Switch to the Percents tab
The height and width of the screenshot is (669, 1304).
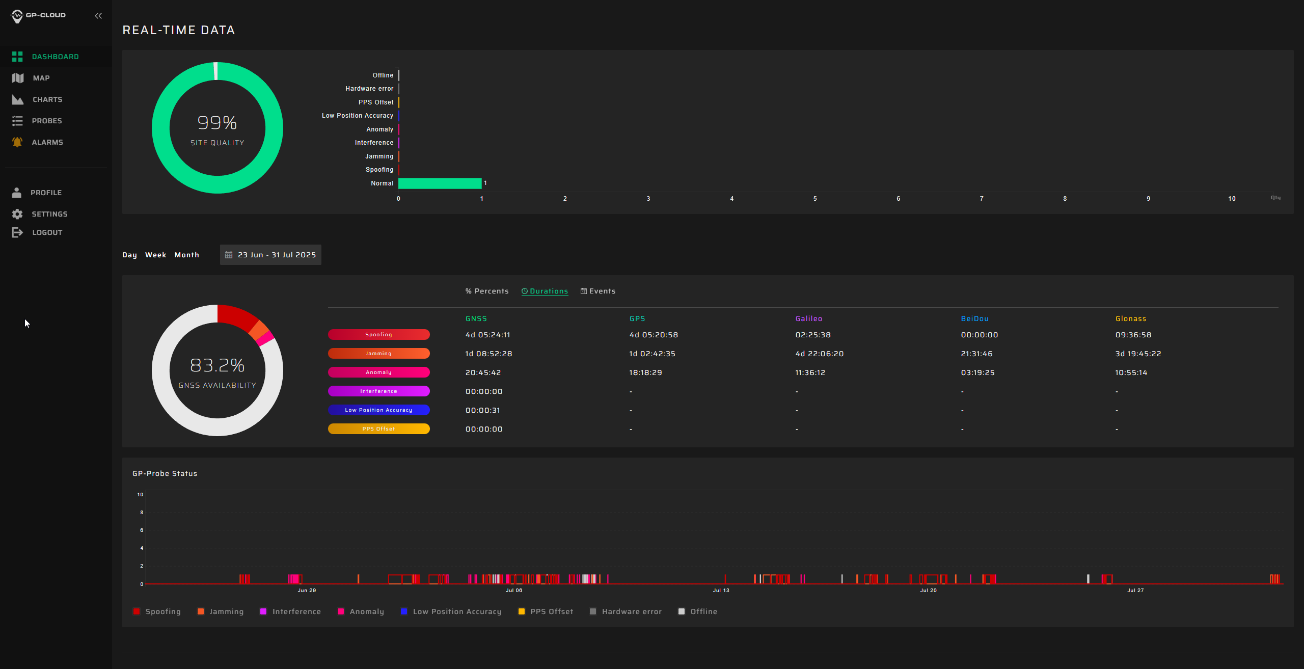pyautogui.click(x=487, y=291)
